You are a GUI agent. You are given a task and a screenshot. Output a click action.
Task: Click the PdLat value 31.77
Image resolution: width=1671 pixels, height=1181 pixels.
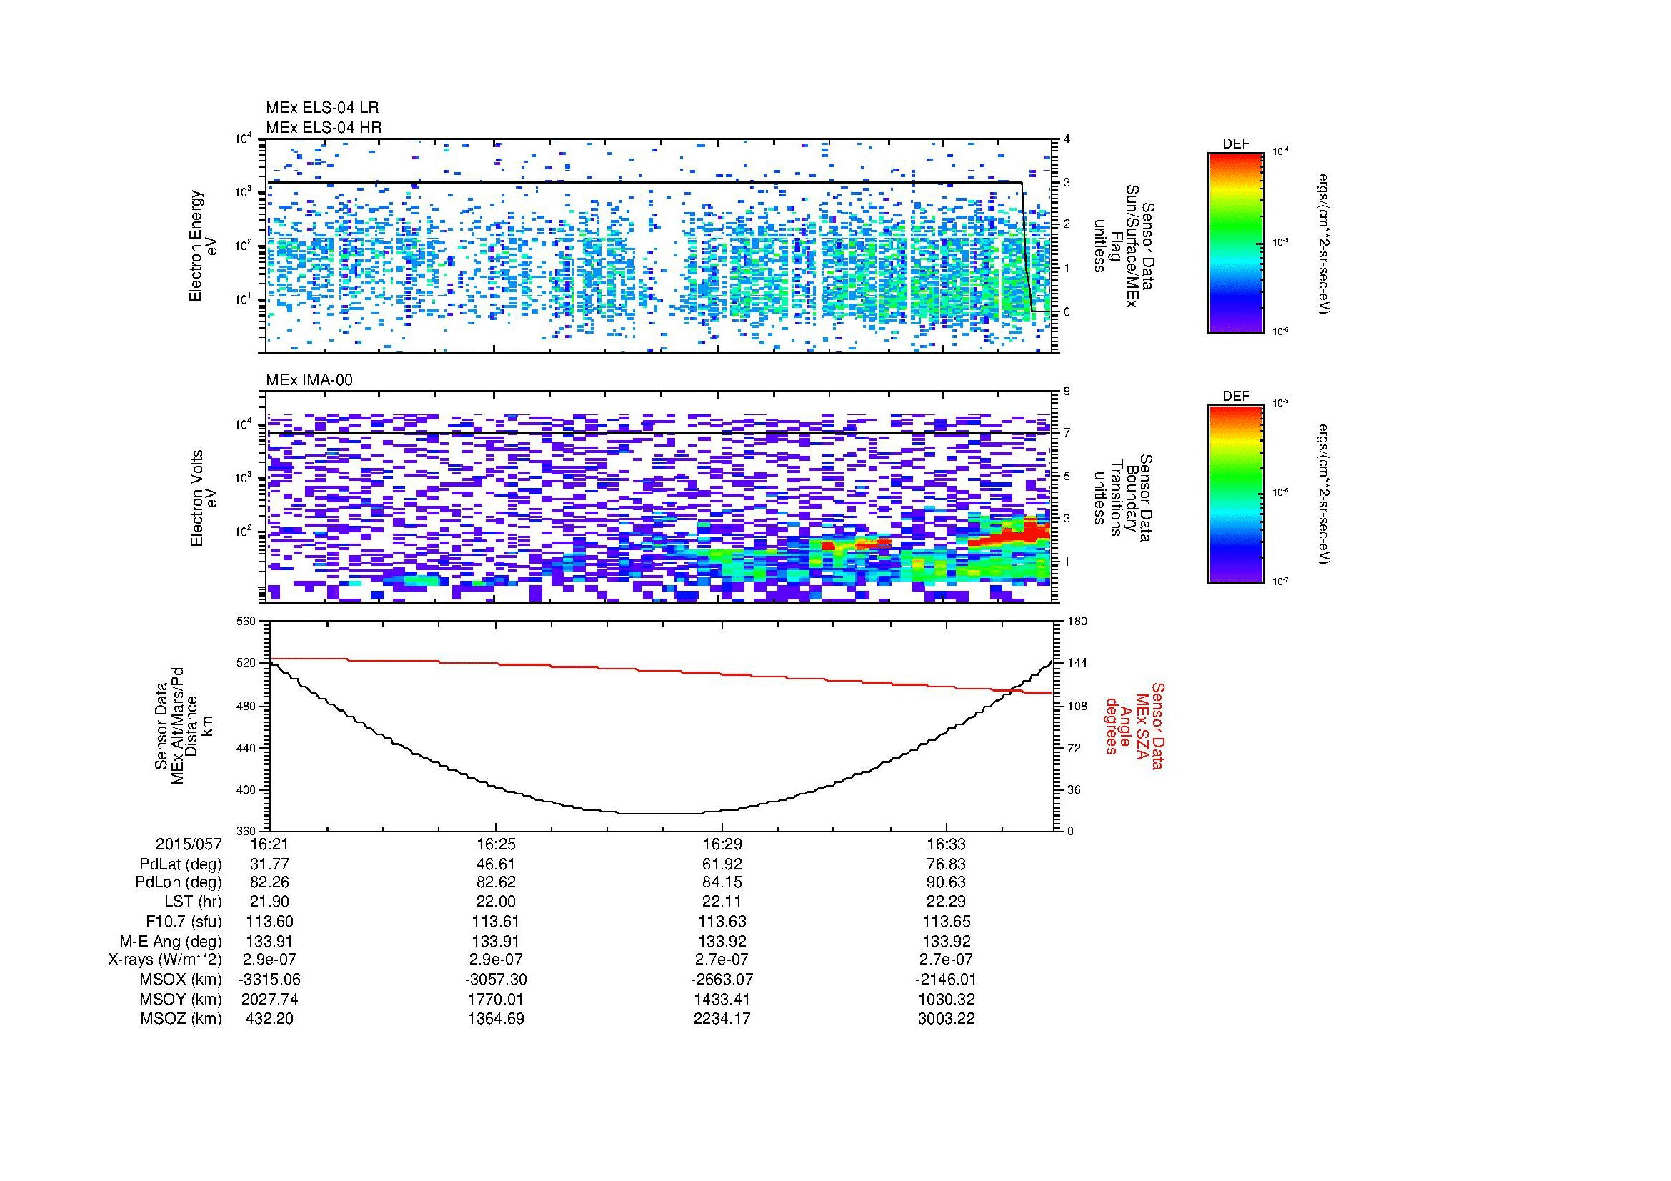(269, 864)
